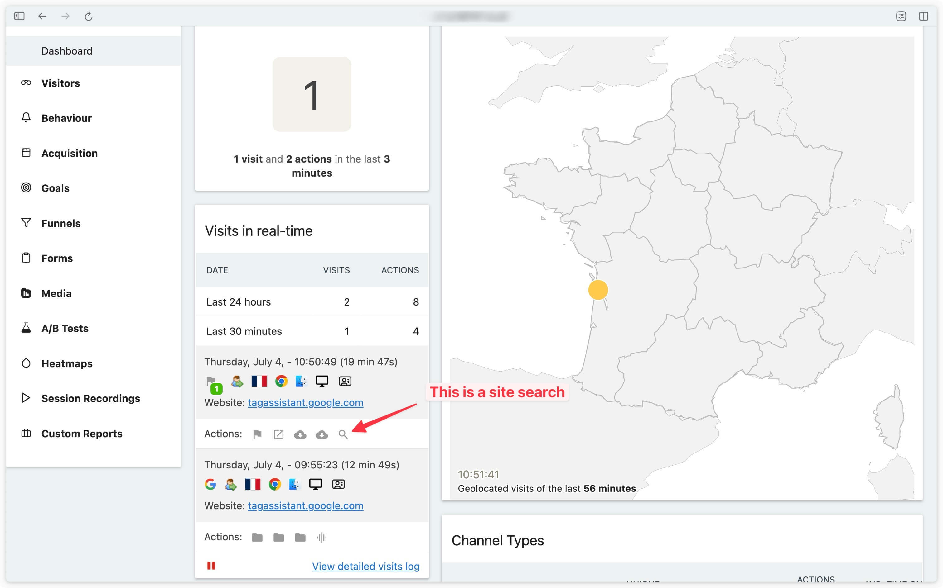Open tagassistant.google.com website link
This screenshot has width=943, height=588.
(x=305, y=402)
